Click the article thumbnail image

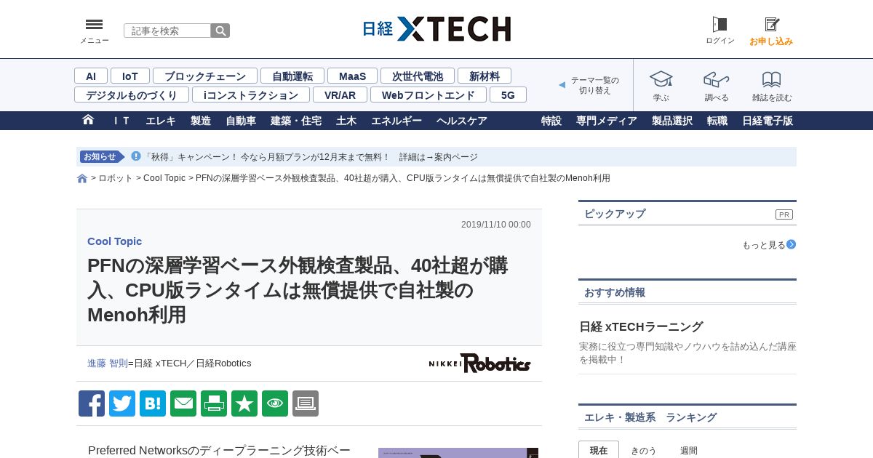(458, 453)
